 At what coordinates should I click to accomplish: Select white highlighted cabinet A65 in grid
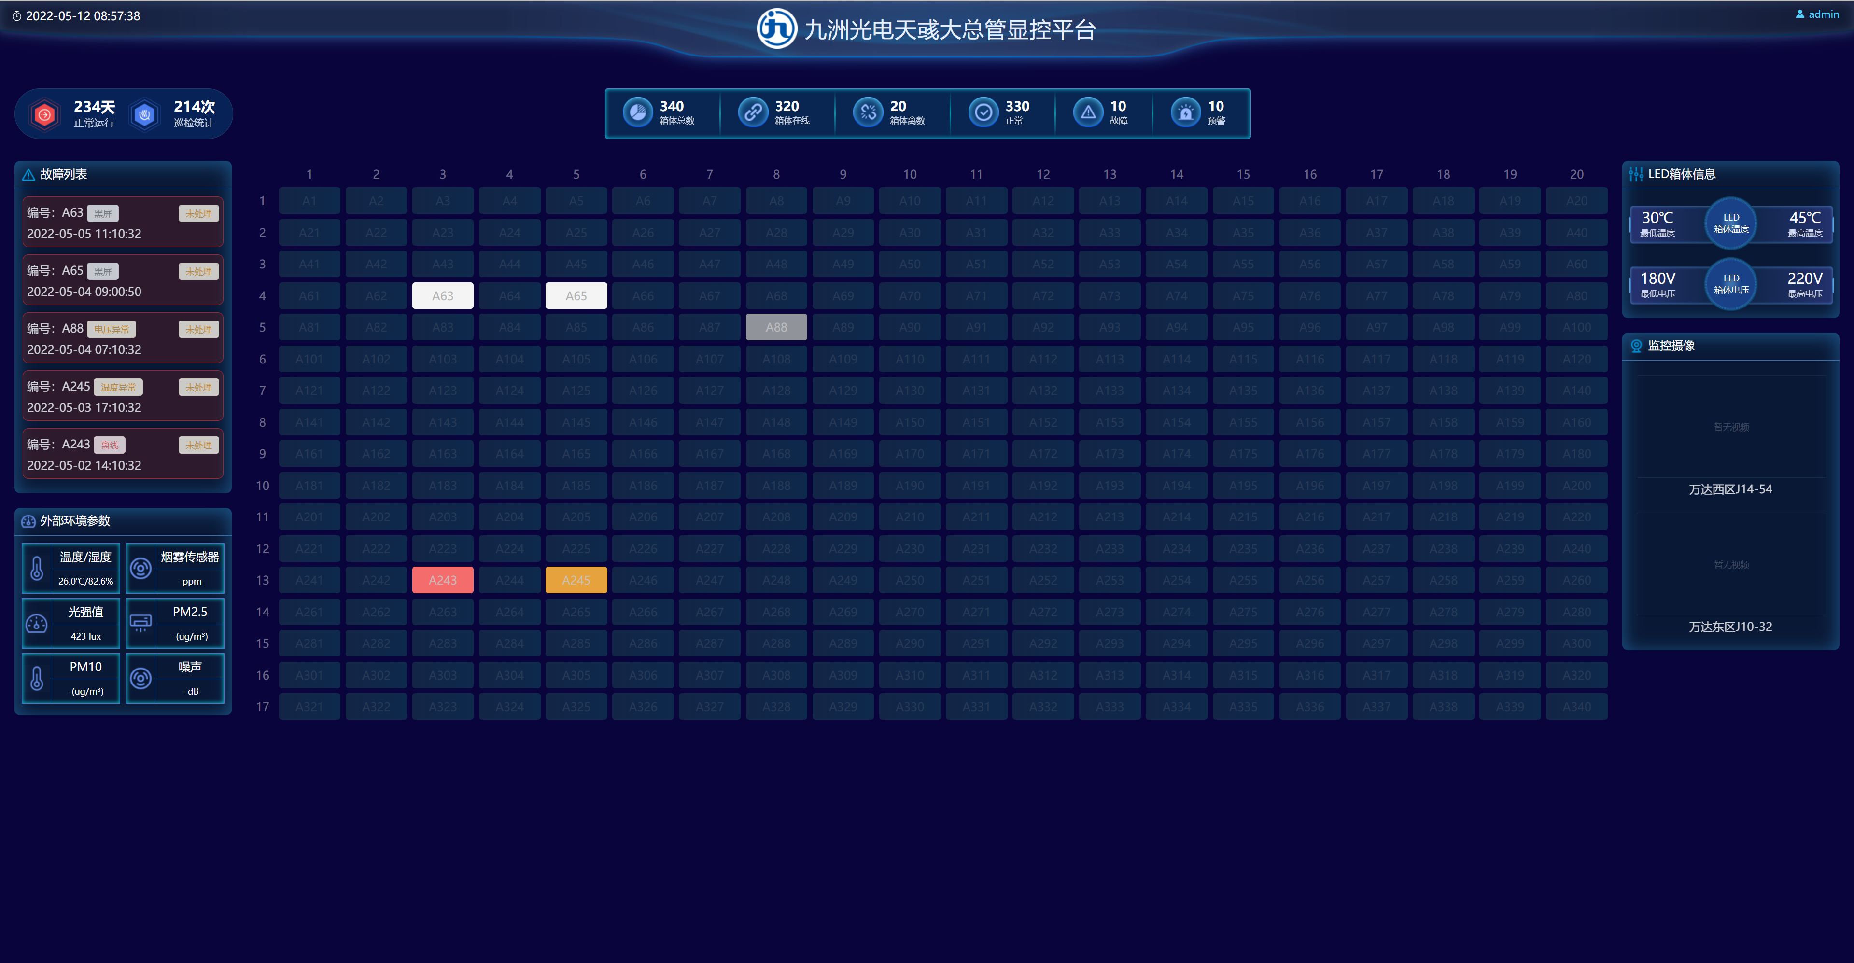(x=576, y=296)
